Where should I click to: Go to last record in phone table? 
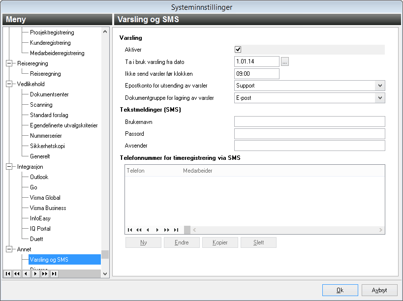[x=176, y=230]
